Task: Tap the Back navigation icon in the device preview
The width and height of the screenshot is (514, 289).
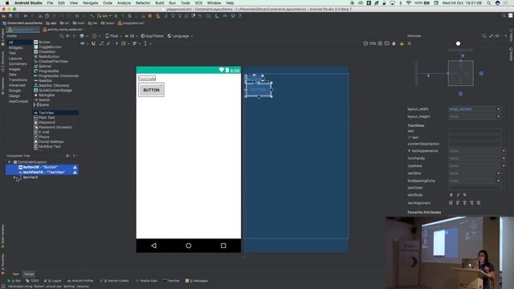Action: coord(153,246)
